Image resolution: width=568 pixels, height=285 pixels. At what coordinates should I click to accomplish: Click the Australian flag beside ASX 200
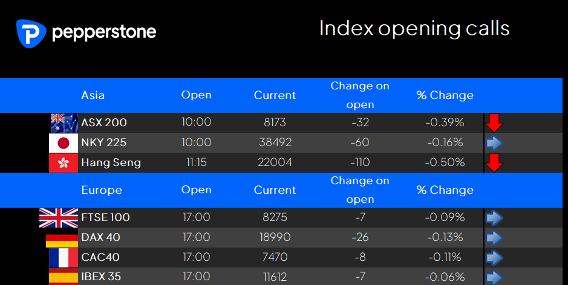[64, 123]
